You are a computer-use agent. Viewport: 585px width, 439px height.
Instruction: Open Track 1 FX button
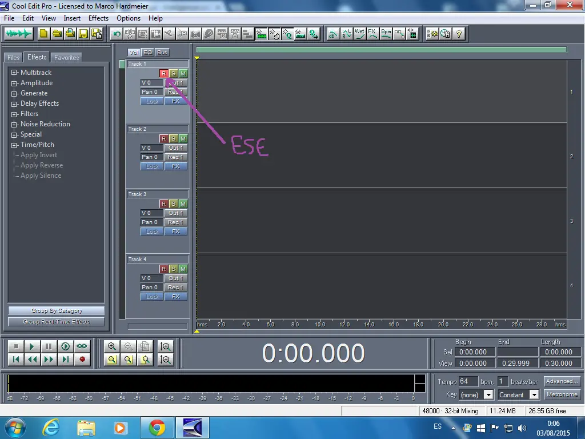coord(176,101)
